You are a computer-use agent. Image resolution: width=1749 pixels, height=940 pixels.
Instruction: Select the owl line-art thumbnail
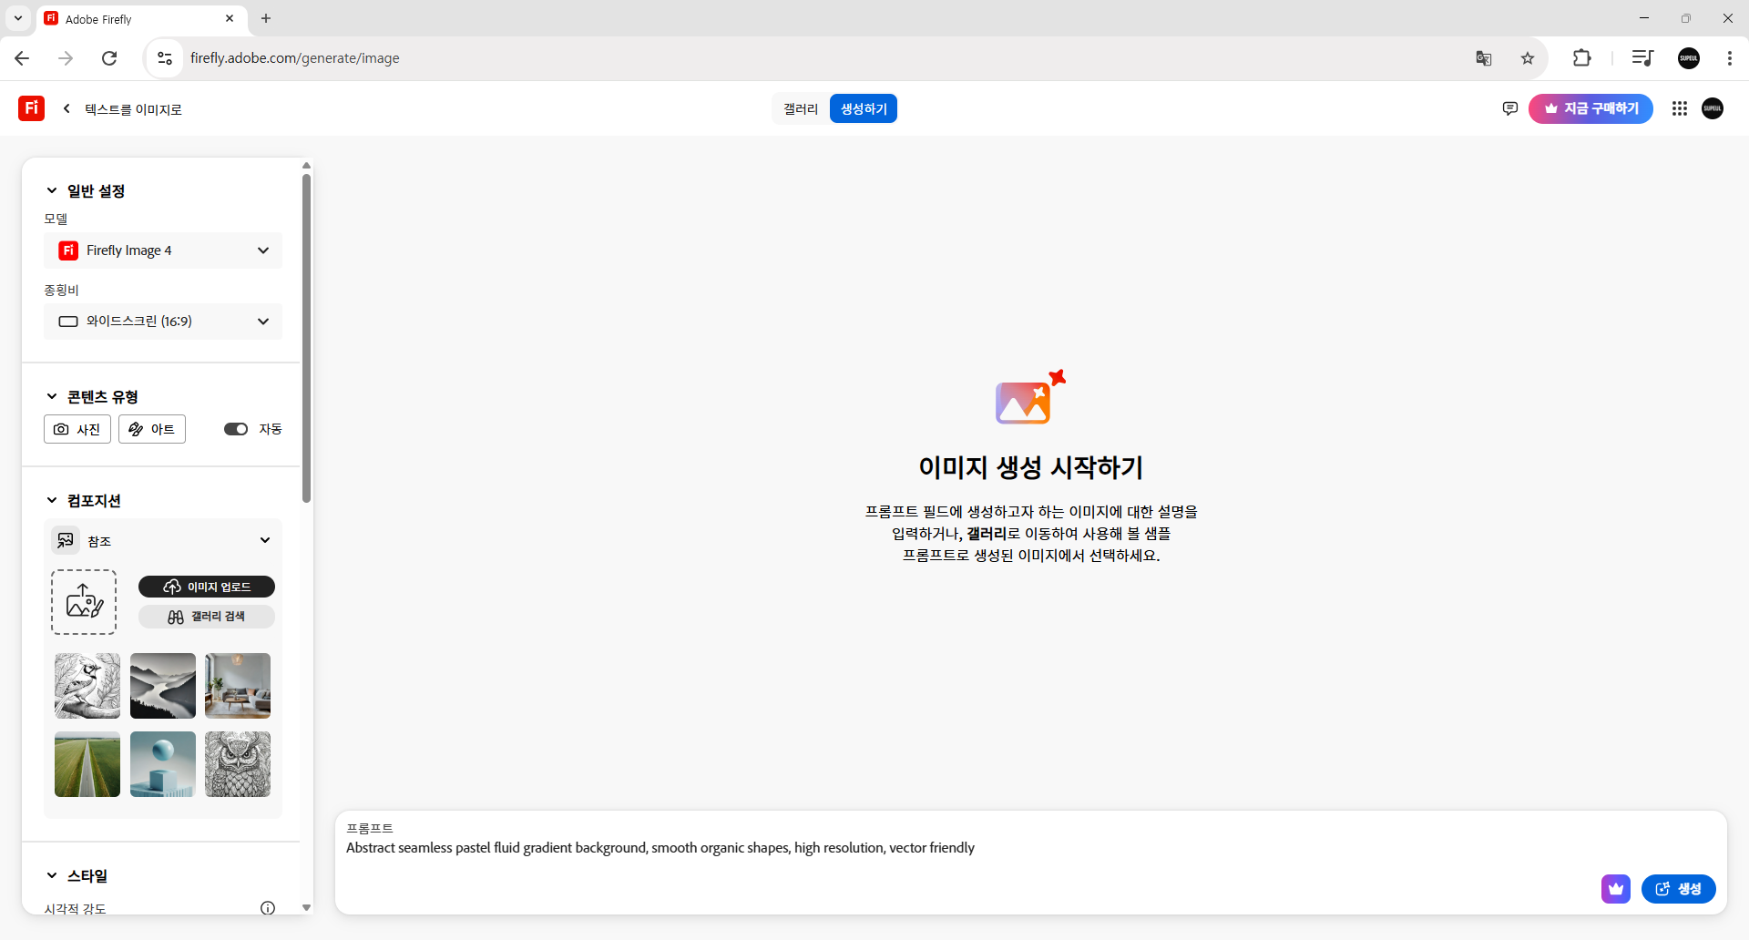pos(238,764)
